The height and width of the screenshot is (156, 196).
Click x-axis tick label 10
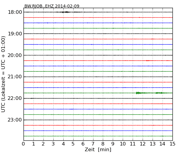pyautogui.click(x=123, y=144)
